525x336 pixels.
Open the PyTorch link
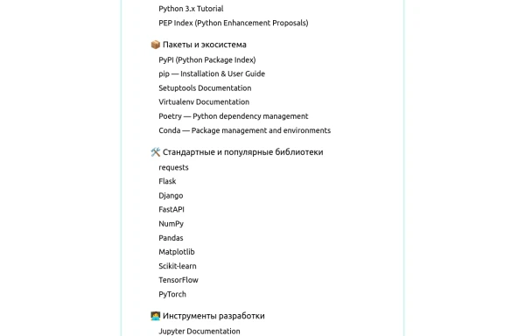[x=172, y=295]
